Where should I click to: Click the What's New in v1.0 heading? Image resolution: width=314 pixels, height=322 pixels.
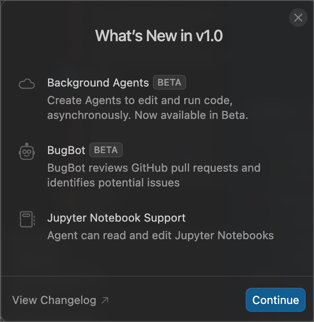[159, 36]
